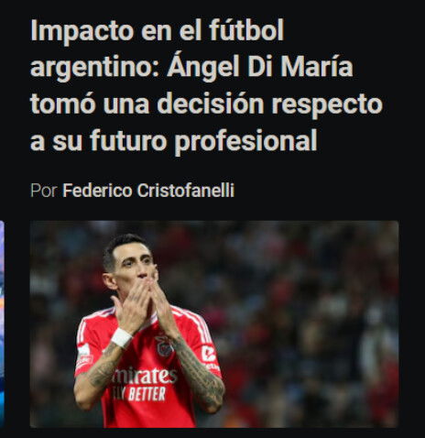The image size is (425, 438).
Task: Click the badge on the player's right sleeve
Action: click(83, 356)
